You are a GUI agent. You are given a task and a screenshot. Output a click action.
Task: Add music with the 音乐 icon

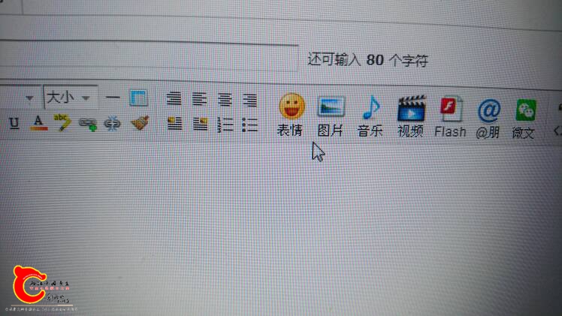[x=370, y=116]
